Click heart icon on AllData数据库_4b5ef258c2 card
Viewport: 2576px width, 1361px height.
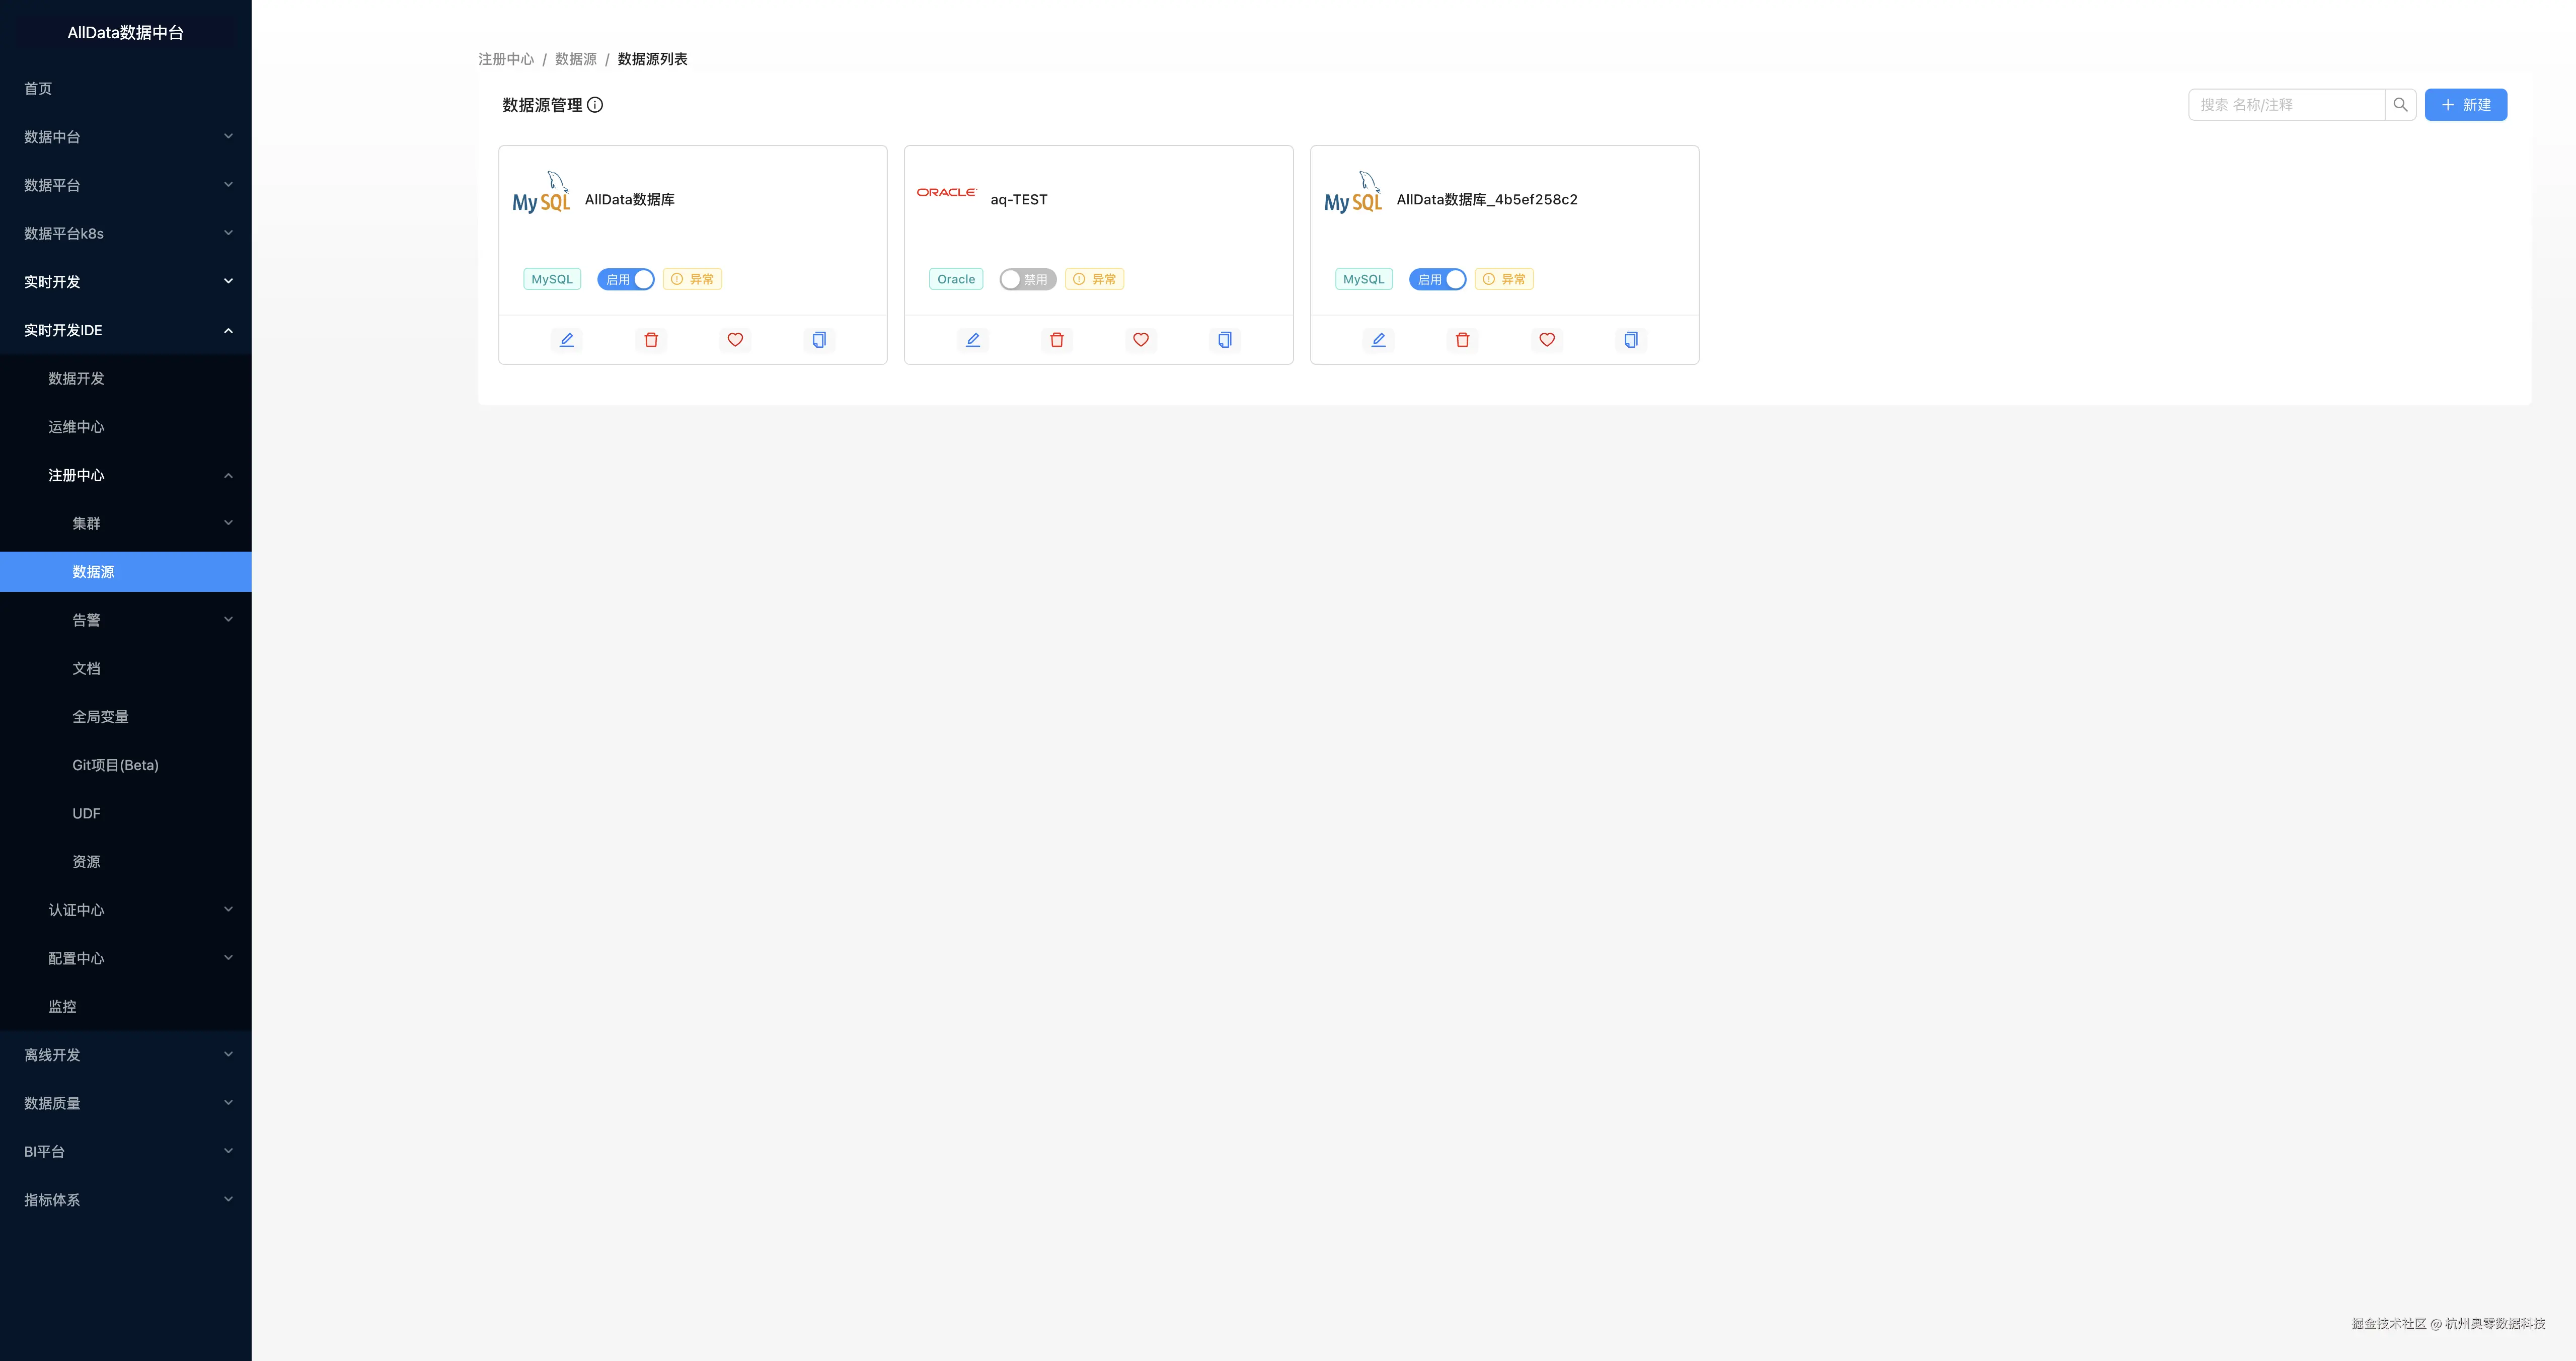[1546, 340]
